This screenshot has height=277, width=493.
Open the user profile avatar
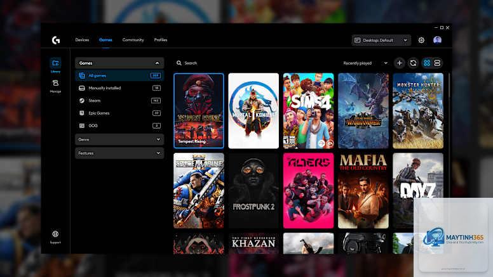437,40
